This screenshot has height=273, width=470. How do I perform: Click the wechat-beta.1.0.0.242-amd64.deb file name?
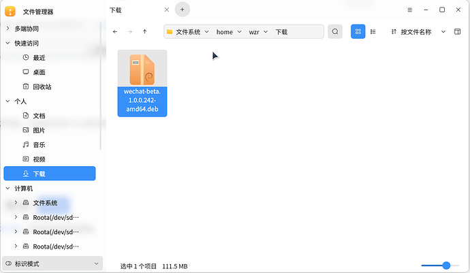click(x=142, y=100)
